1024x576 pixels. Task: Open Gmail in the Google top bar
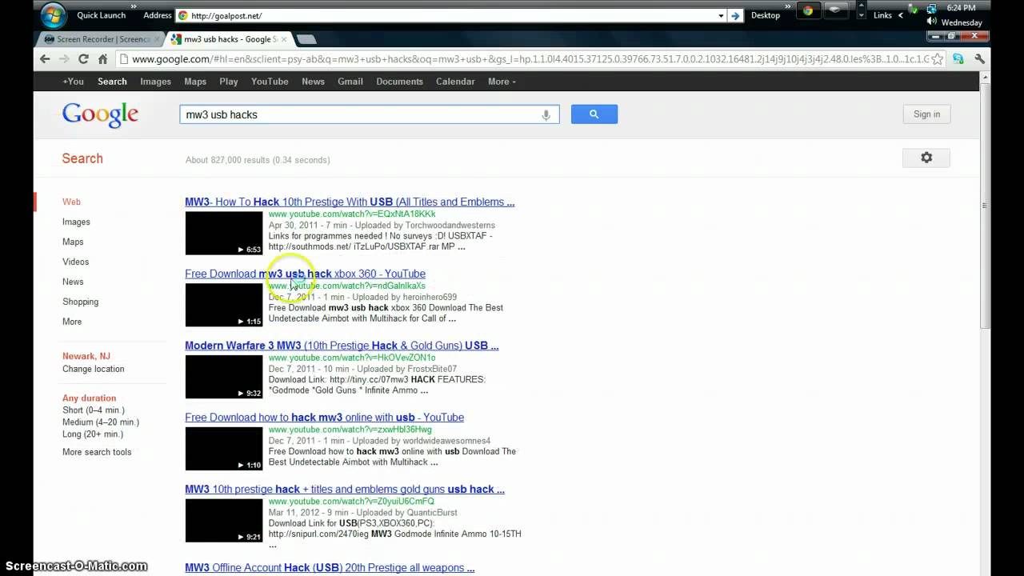[350, 82]
